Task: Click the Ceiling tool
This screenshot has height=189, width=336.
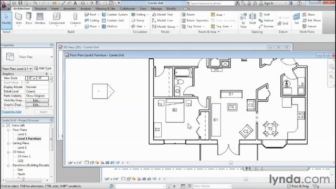Action: (92, 20)
